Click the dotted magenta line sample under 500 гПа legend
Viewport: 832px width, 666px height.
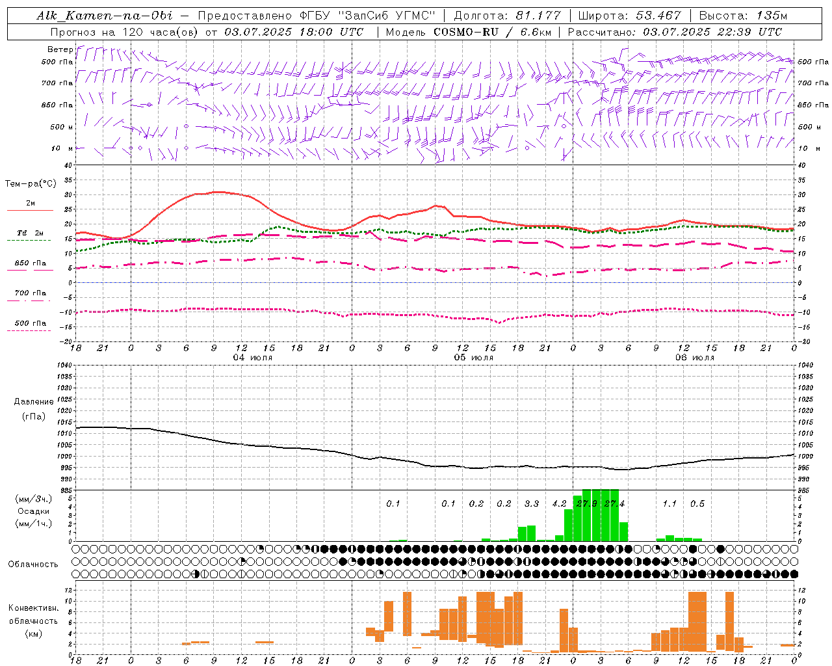[x=29, y=331]
